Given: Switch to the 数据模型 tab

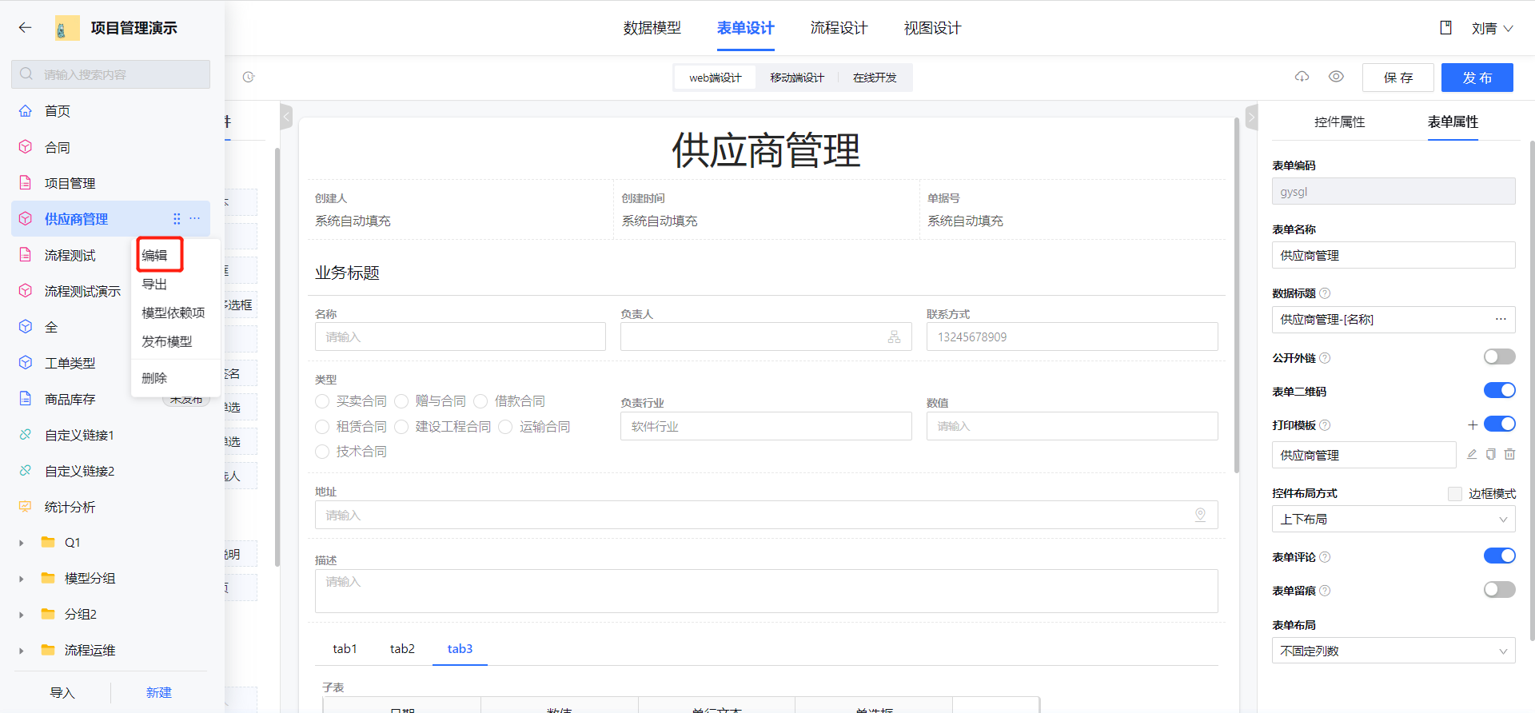Looking at the screenshot, I should pyautogui.click(x=652, y=28).
